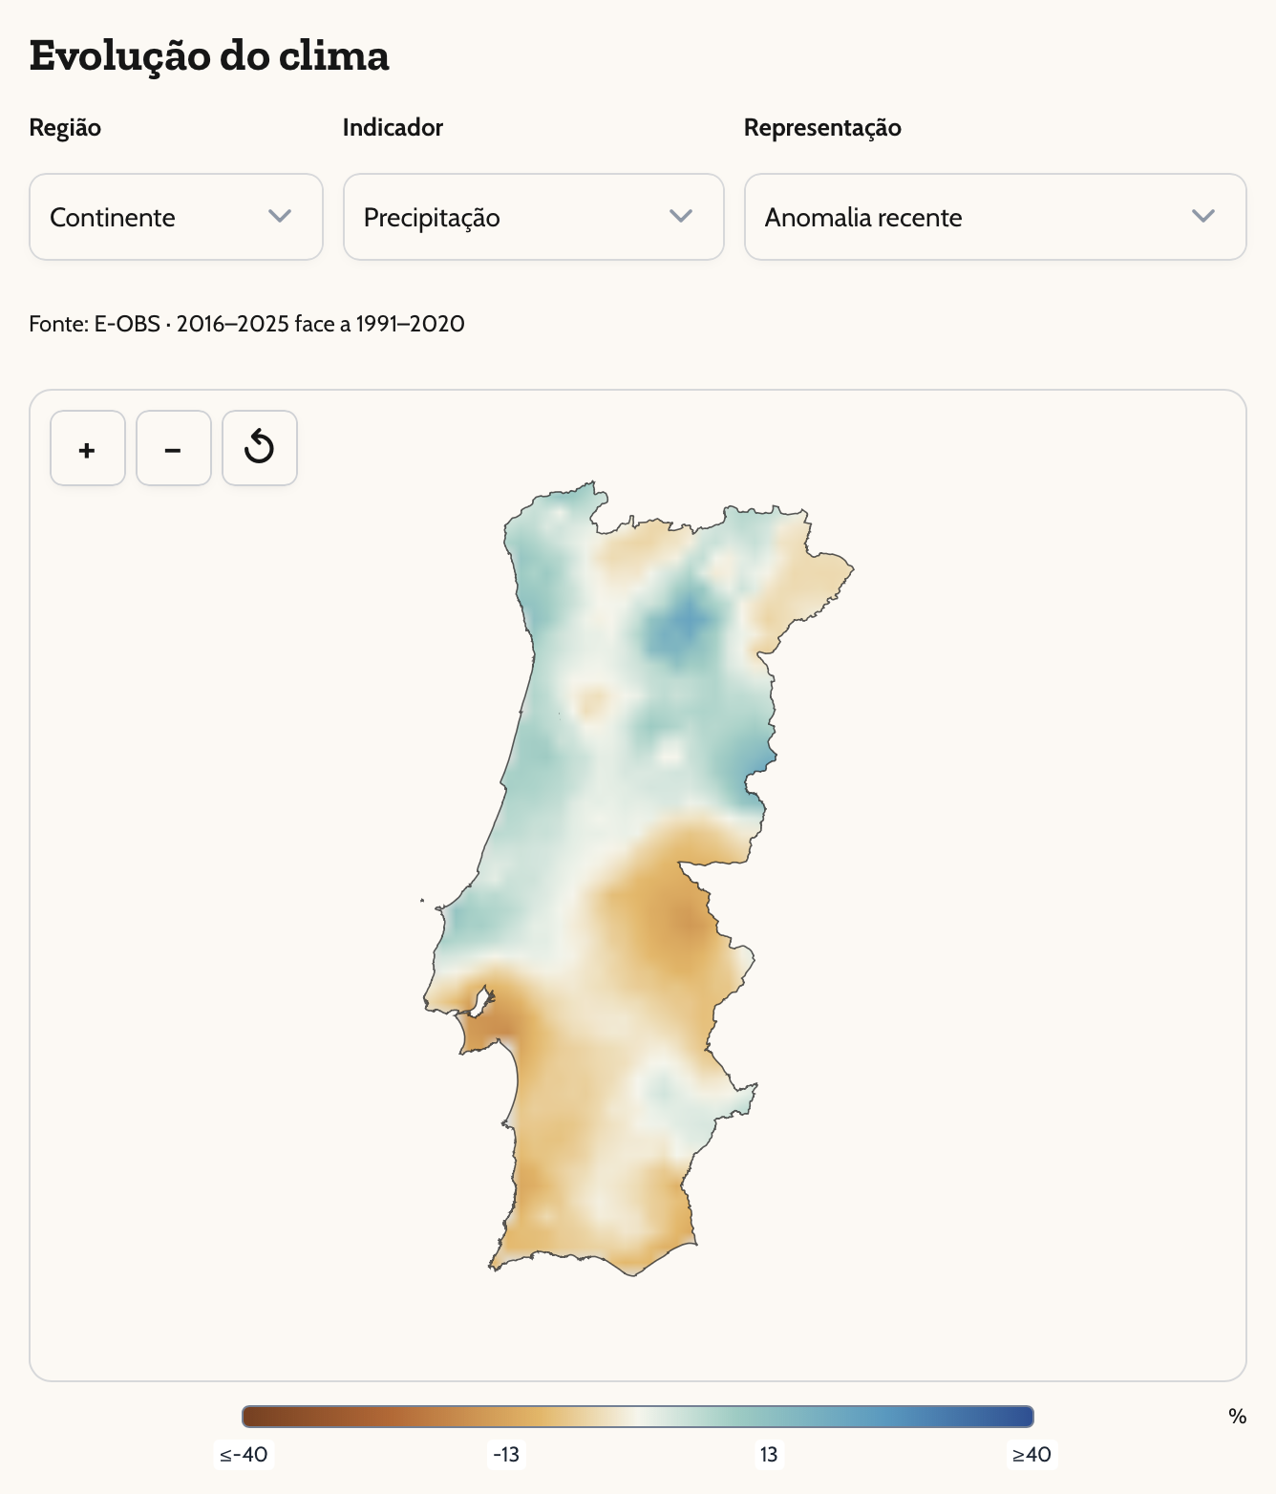Click the 'Região' label
This screenshot has height=1494, width=1276.
[x=65, y=127]
